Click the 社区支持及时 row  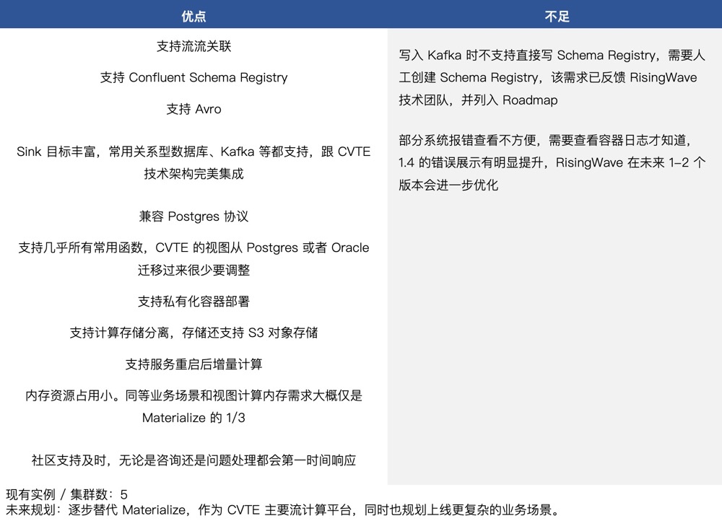click(x=193, y=460)
